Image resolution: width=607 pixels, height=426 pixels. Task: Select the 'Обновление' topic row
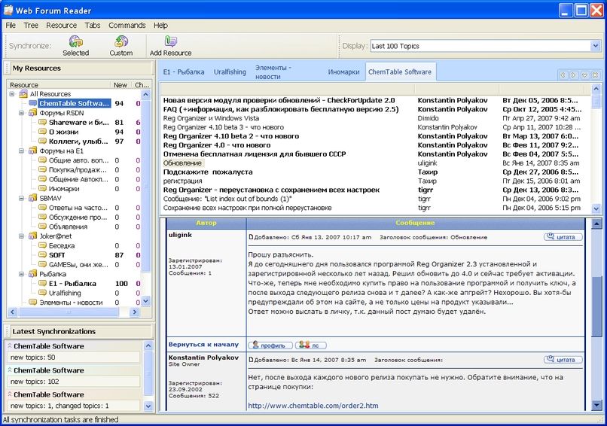tap(182, 163)
